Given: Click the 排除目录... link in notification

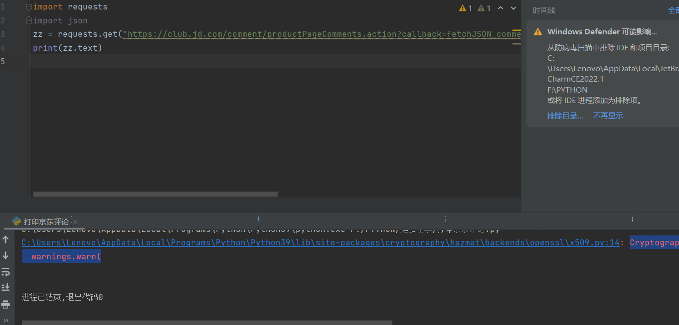Looking at the screenshot, I should [565, 116].
